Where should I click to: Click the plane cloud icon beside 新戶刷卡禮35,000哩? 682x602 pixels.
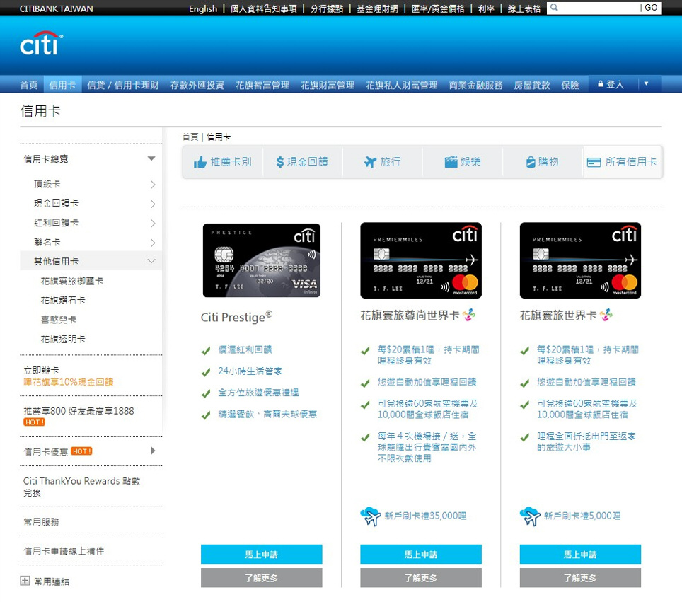[371, 516]
